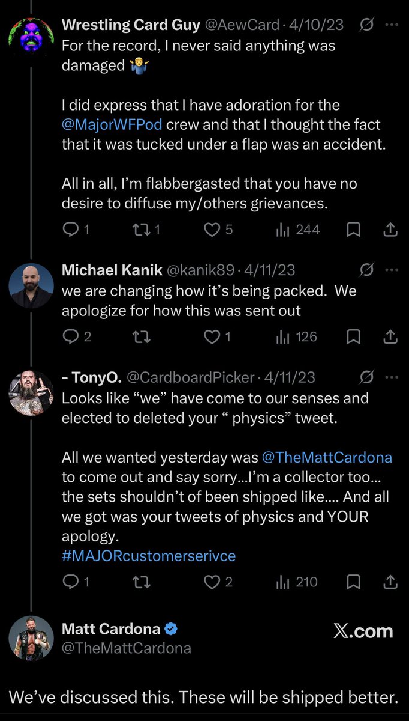This screenshot has height=721, width=409.
Task: Click the Grok icon on TonyO. tweet
Action: pyautogui.click(x=366, y=377)
